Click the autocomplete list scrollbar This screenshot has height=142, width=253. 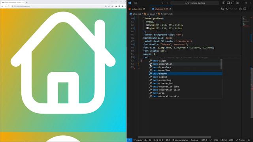pos(221,64)
